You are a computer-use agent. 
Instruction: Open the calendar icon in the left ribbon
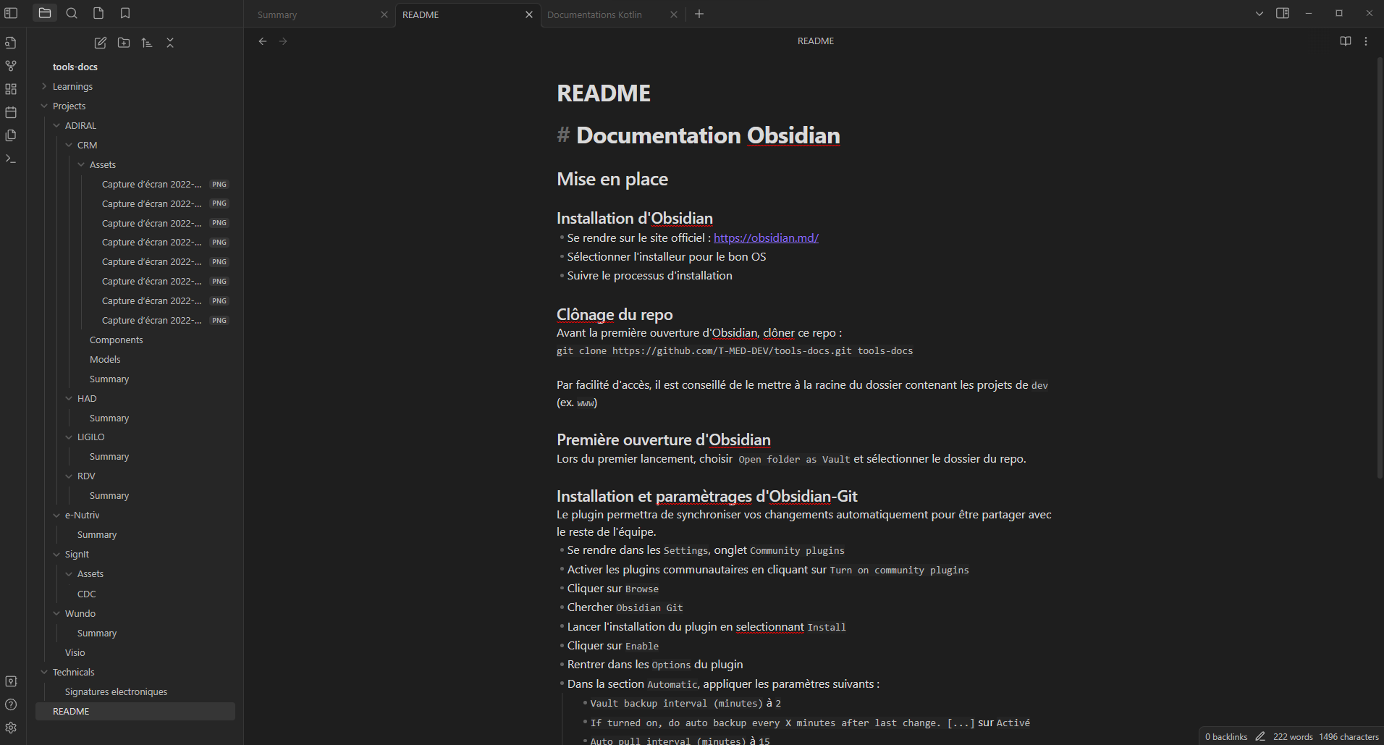click(11, 112)
